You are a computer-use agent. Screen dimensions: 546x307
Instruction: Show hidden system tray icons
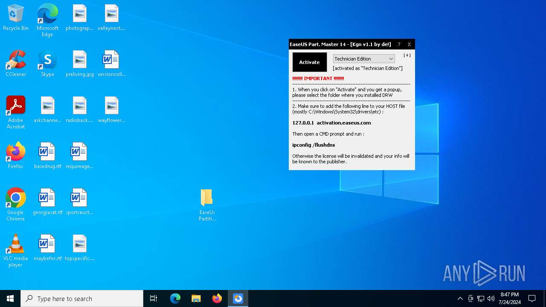460,298
